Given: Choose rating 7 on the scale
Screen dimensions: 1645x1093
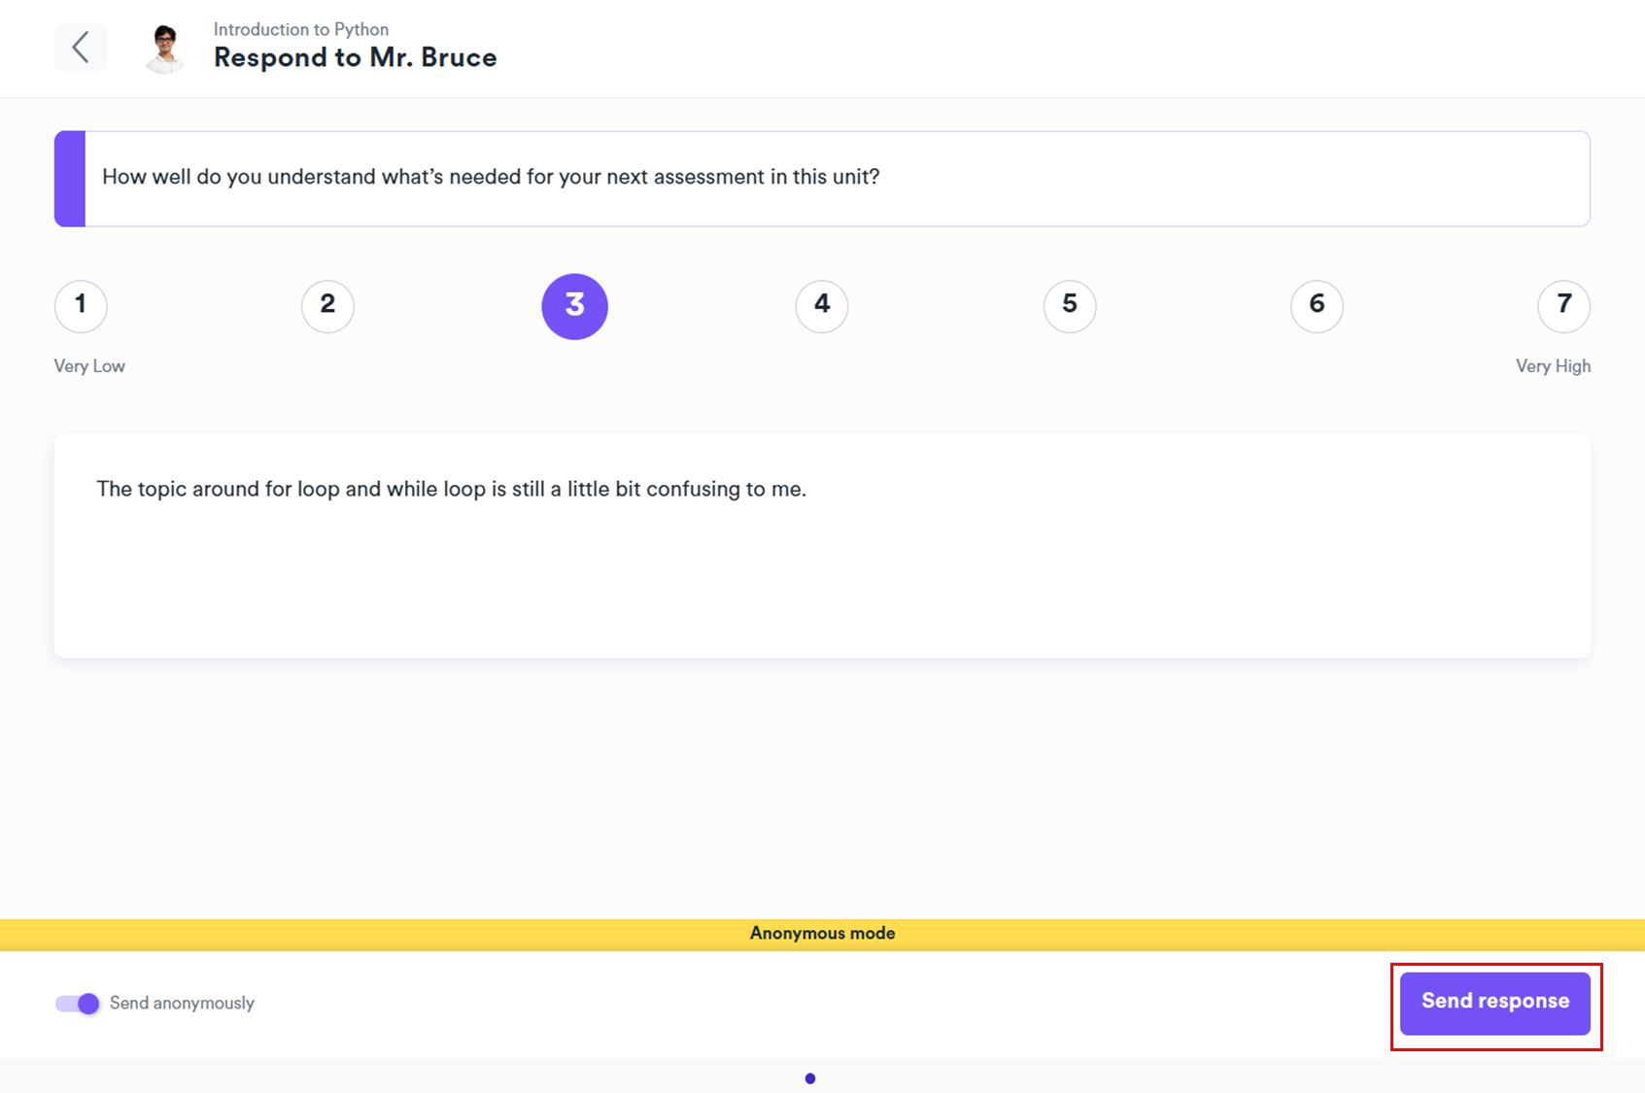Looking at the screenshot, I should (1563, 305).
